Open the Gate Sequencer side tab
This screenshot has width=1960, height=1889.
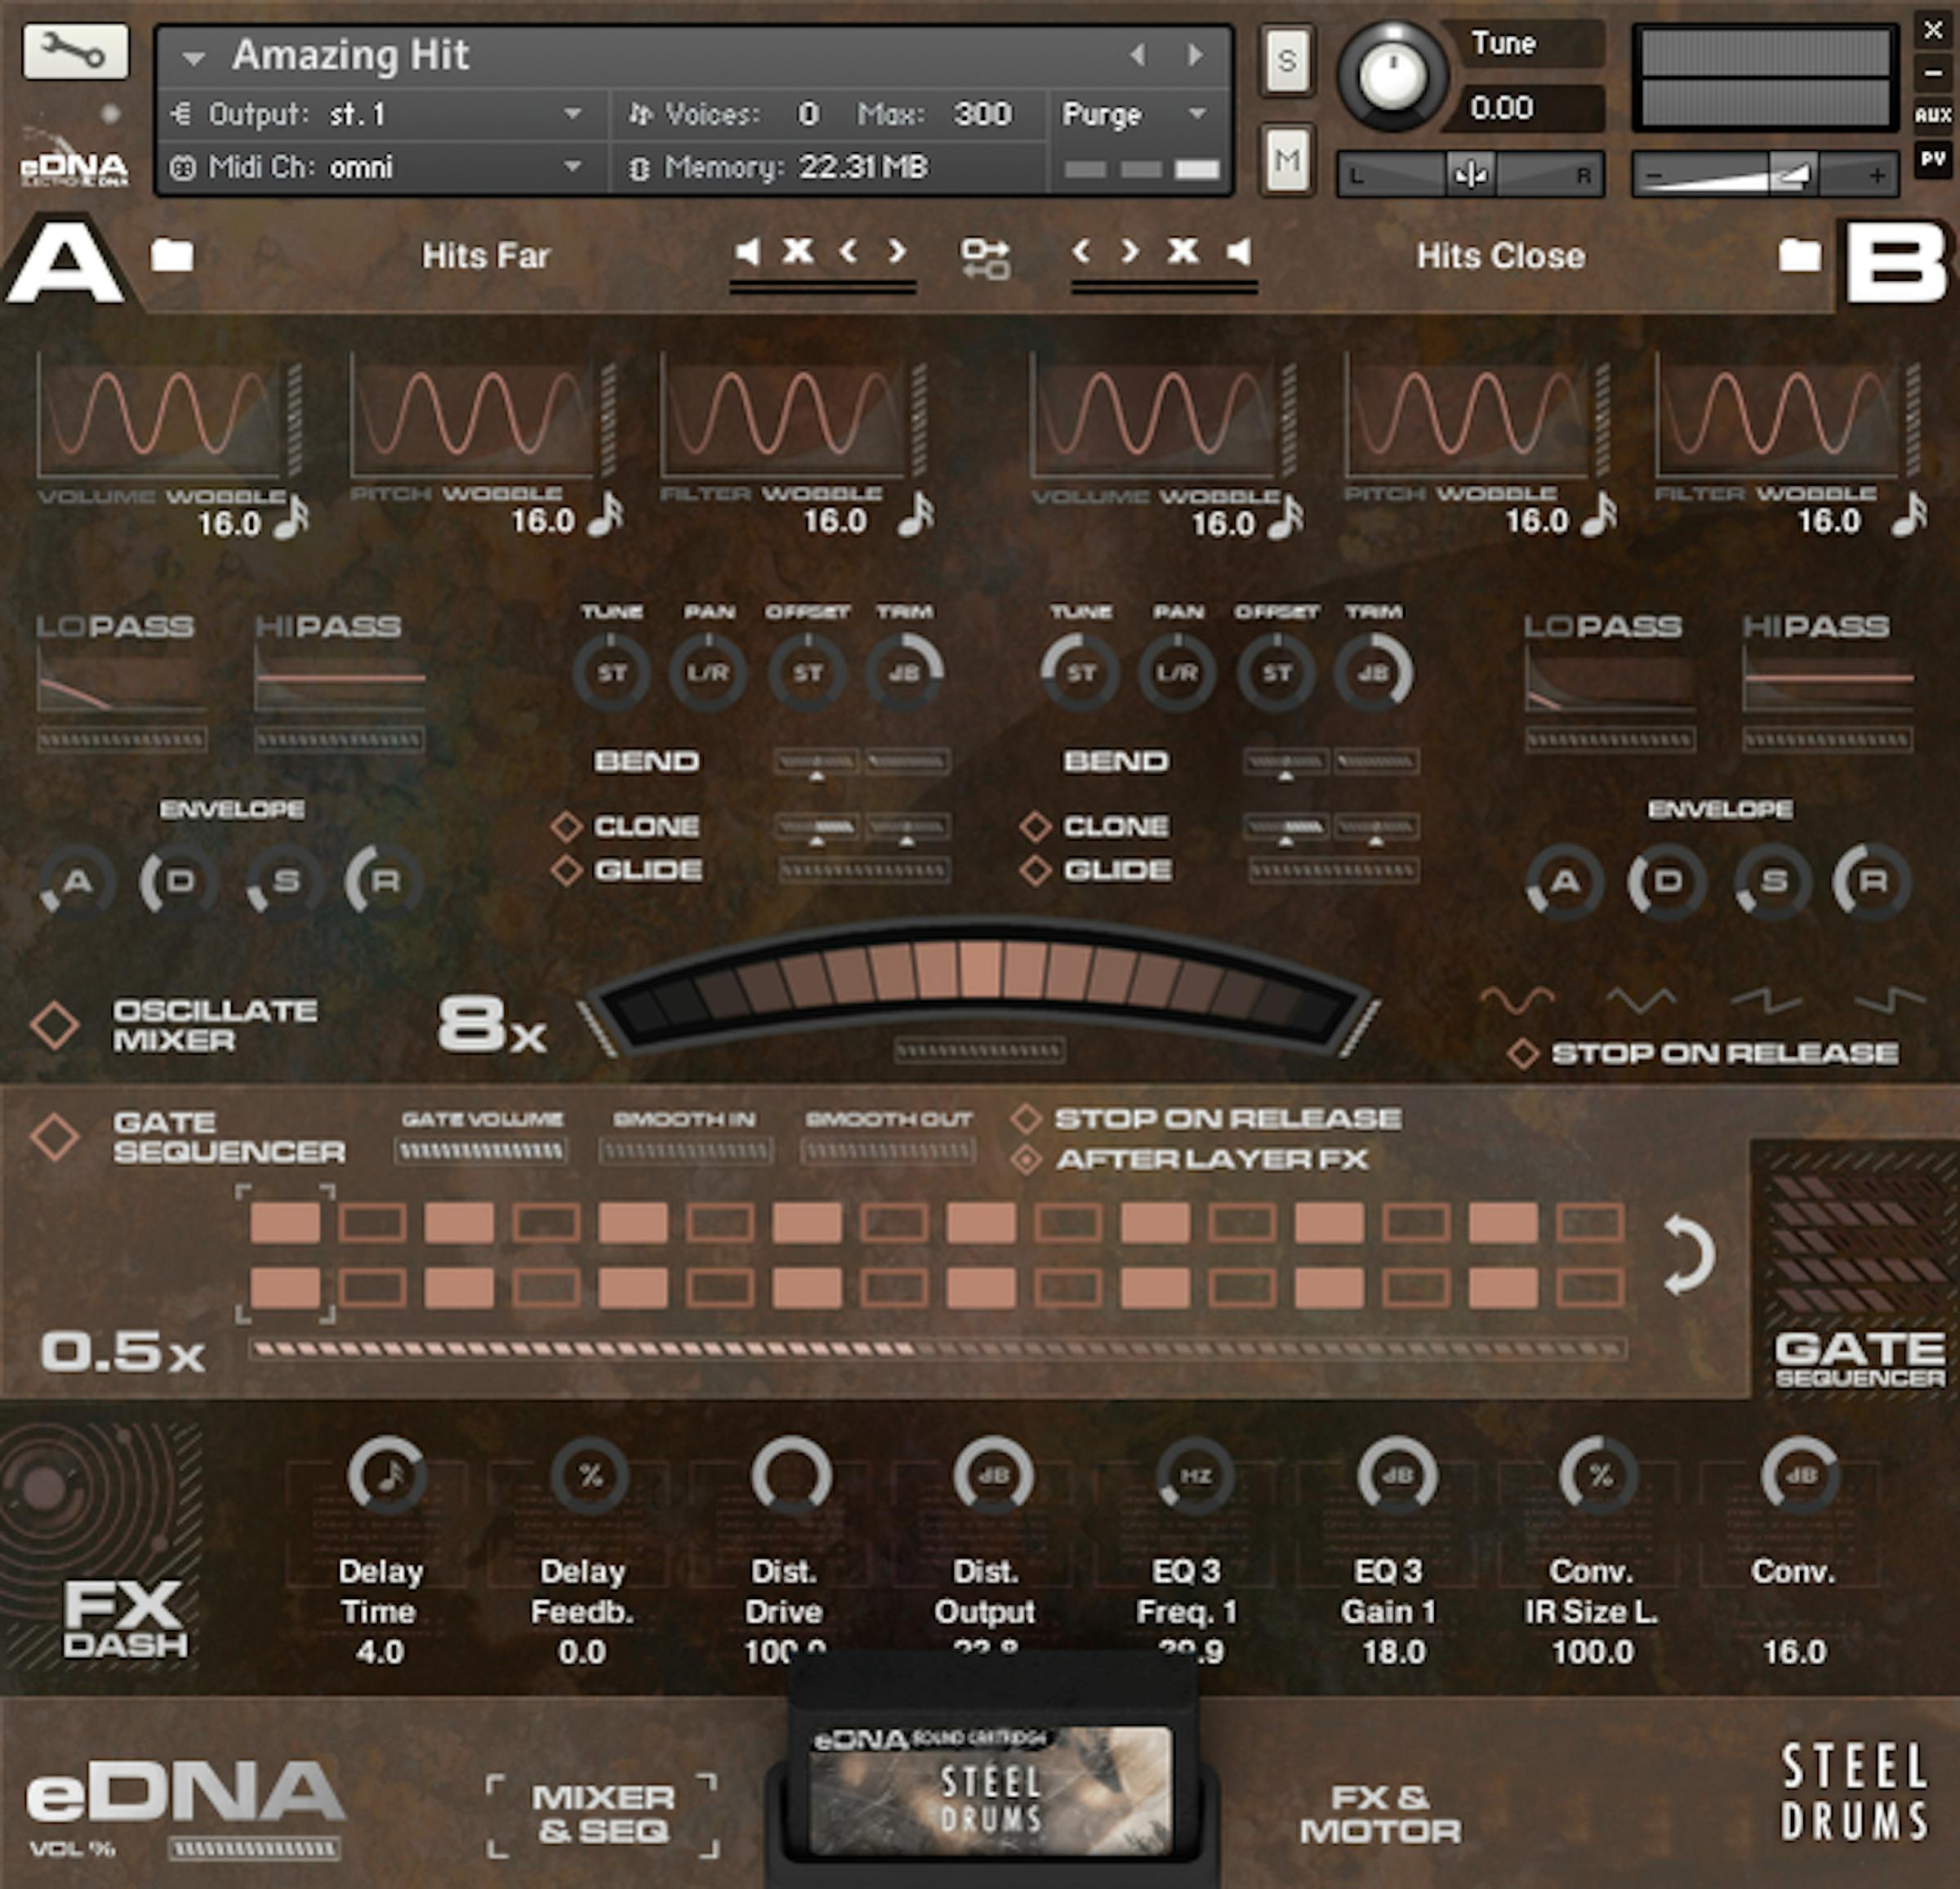1856,1267
